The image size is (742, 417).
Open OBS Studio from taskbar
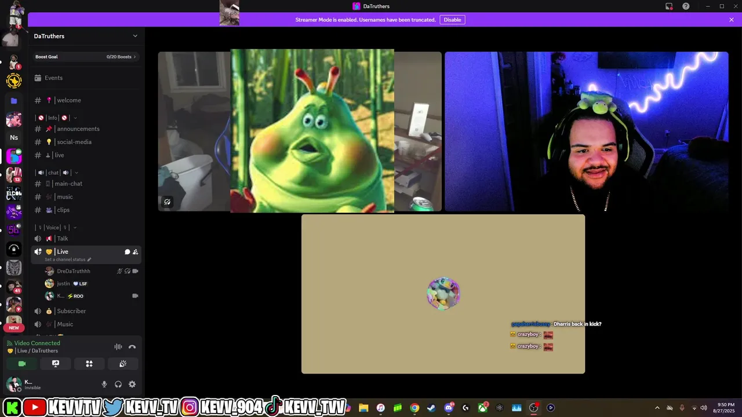533,408
